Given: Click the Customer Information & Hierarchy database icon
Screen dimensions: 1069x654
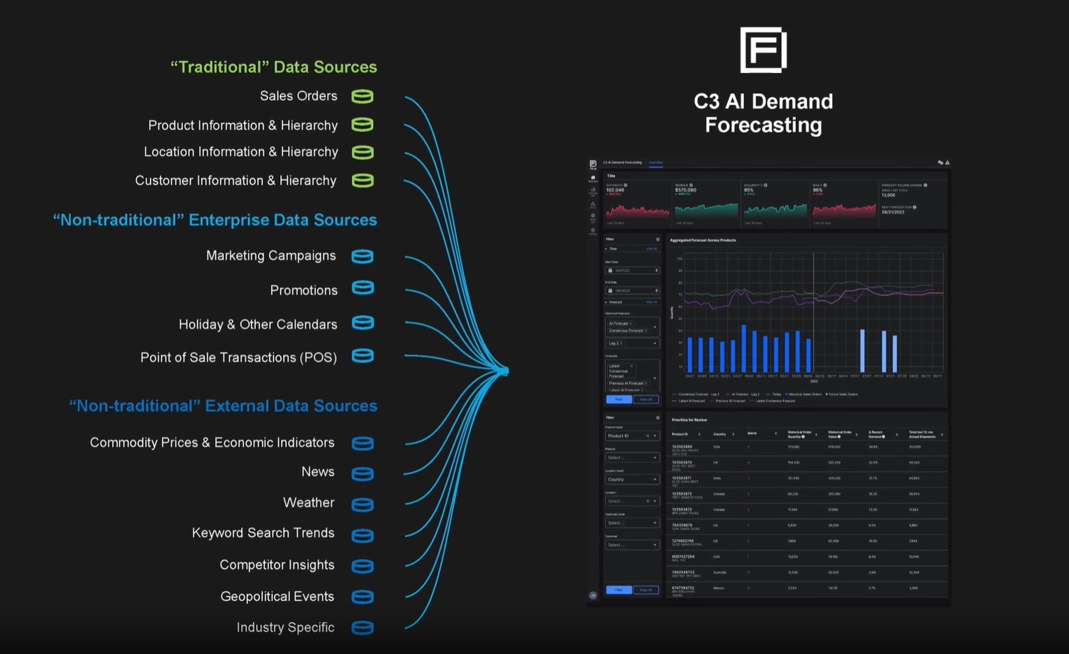Looking at the screenshot, I should point(362,180).
